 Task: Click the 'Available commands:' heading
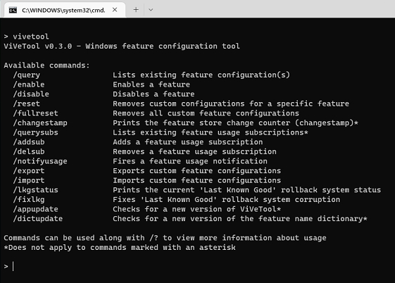point(46,65)
